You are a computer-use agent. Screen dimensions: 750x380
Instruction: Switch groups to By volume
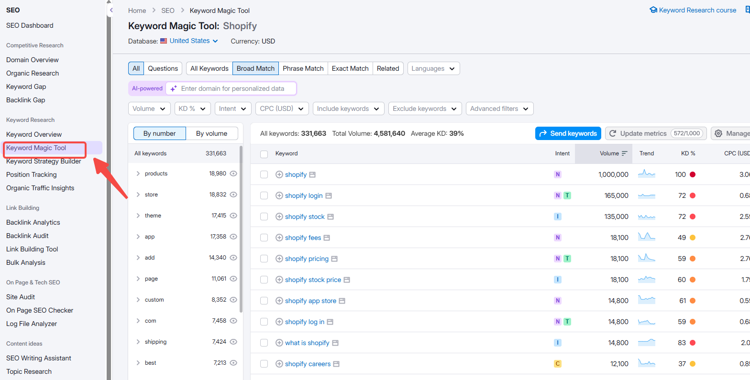(x=212, y=133)
